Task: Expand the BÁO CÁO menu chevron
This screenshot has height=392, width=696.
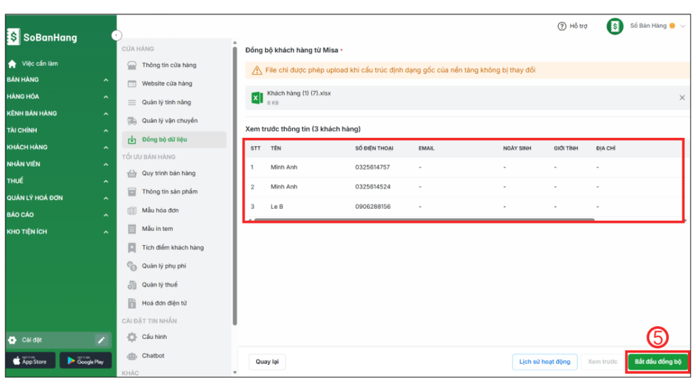Action: click(105, 215)
